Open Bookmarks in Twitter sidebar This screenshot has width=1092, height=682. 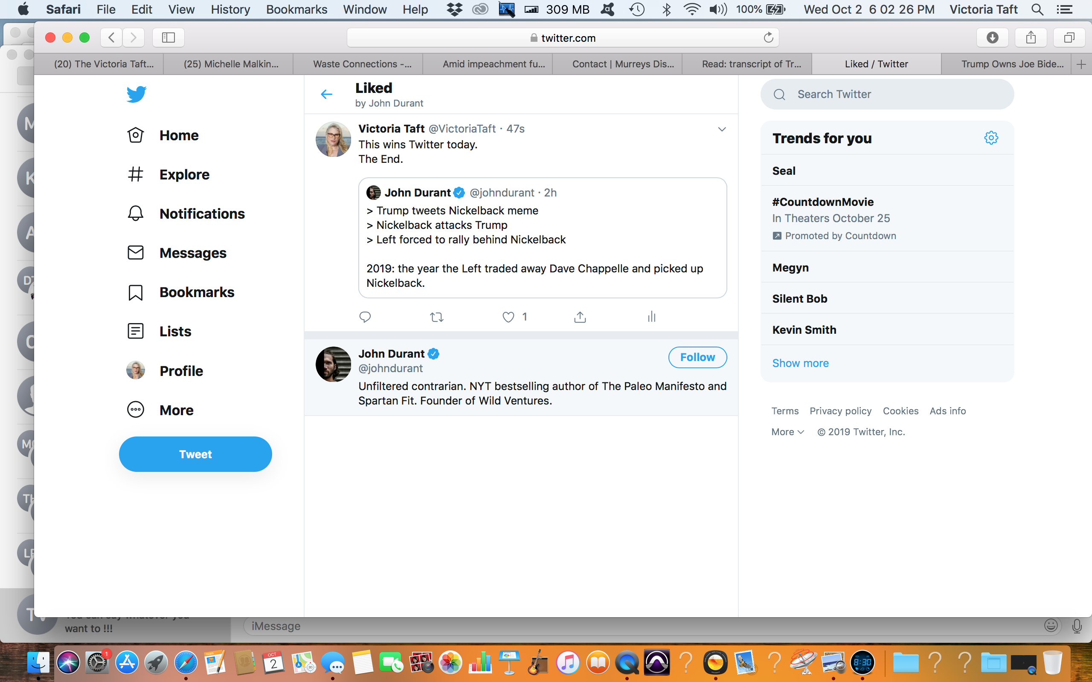[180, 292]
